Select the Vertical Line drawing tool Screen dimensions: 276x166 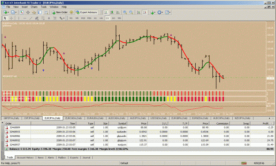(x=19, y=18)
